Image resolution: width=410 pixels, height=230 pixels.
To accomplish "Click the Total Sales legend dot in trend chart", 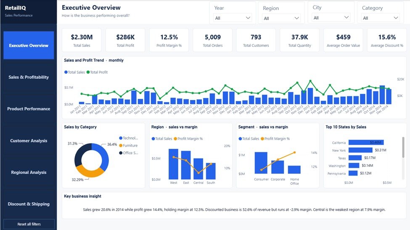I will (66, 72).
